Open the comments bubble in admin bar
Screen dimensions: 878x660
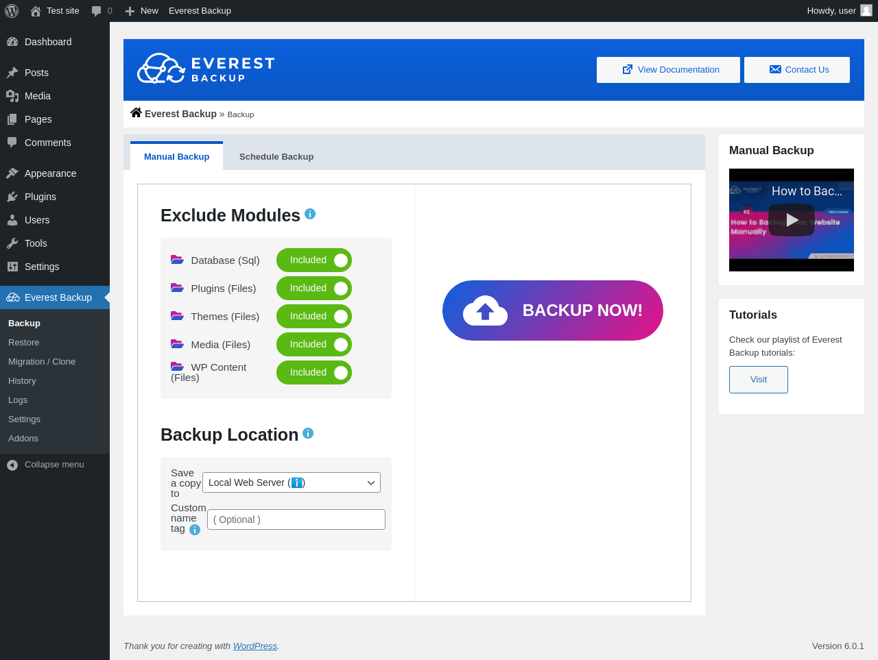tap(97, 11)
